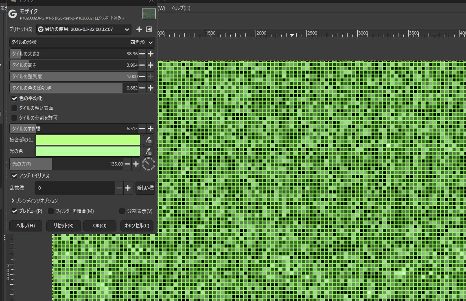The height and width of the screenshot is (301, 466).
Task: Decrease tile neatness with minus button
Action: tap(142, 76)
